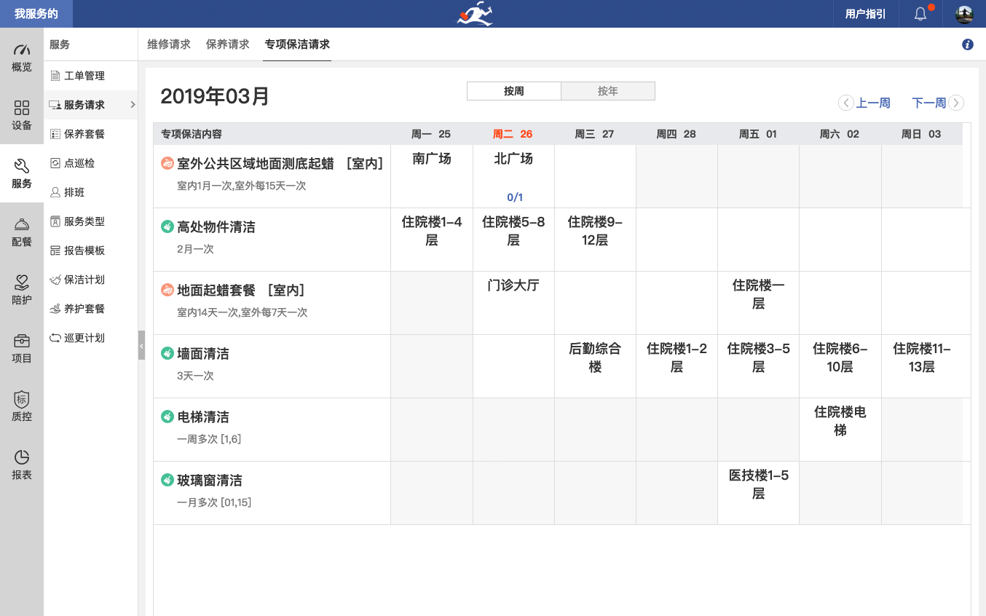
Task: Click status icon beside 高处物件清洁
Action: [x=167, y=227]
